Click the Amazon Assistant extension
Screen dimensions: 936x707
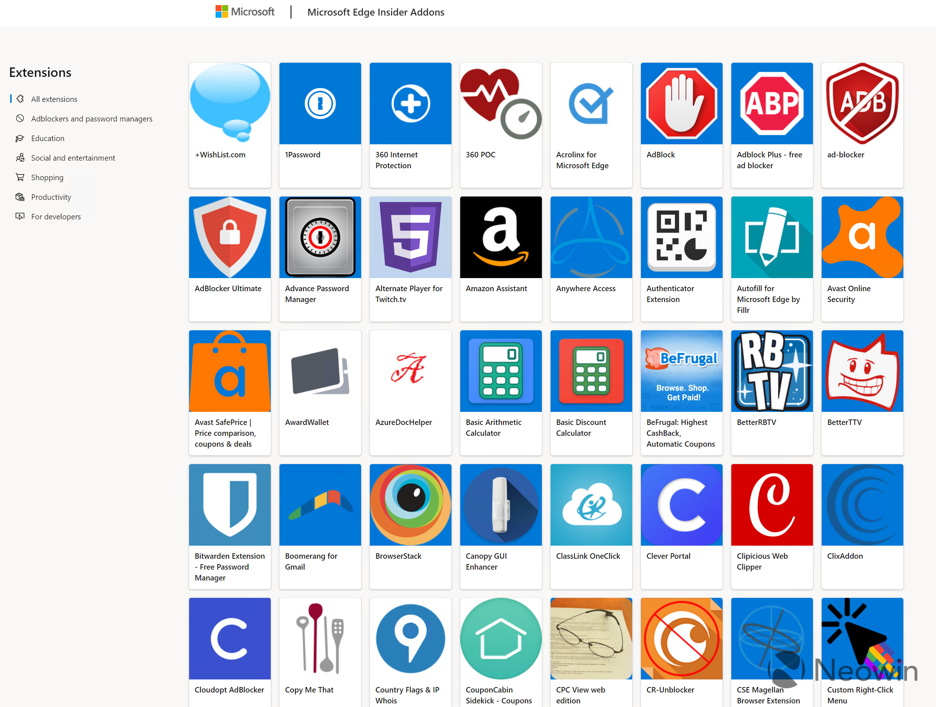[501, 237]
